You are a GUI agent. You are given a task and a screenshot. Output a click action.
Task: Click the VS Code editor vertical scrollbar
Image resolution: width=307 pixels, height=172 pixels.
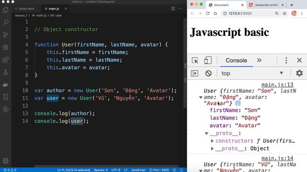pyautogui.click(x=185, y=63)
